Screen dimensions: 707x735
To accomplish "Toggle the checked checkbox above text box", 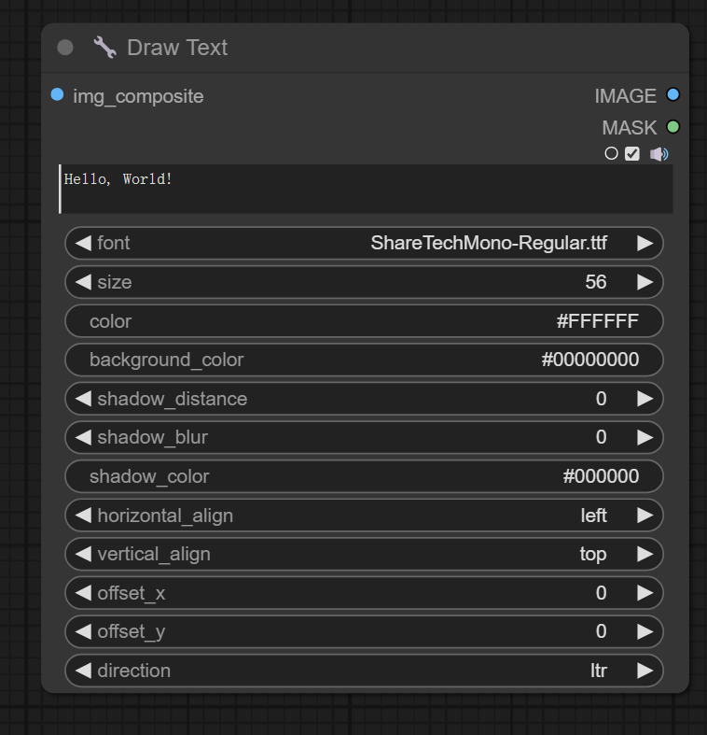I will point(632,154).
